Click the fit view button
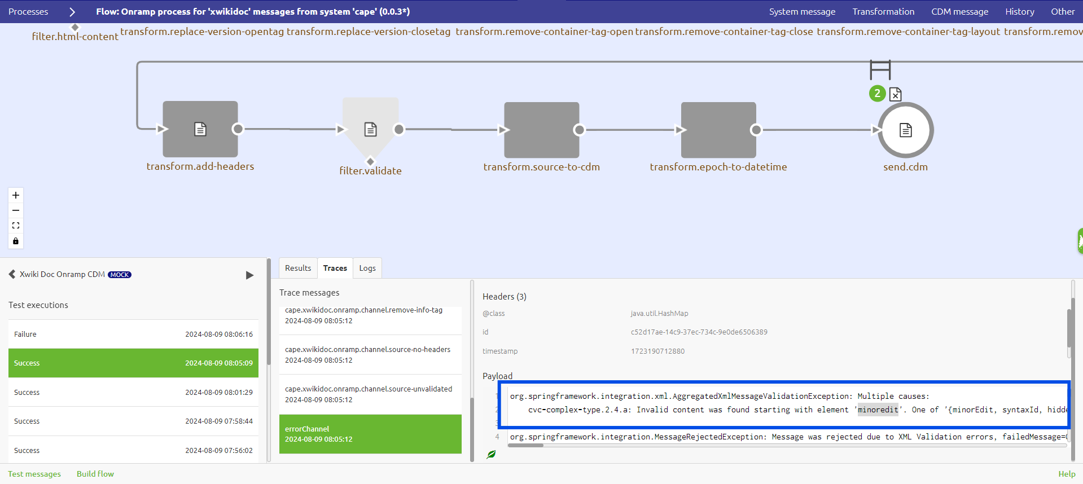 16,226
